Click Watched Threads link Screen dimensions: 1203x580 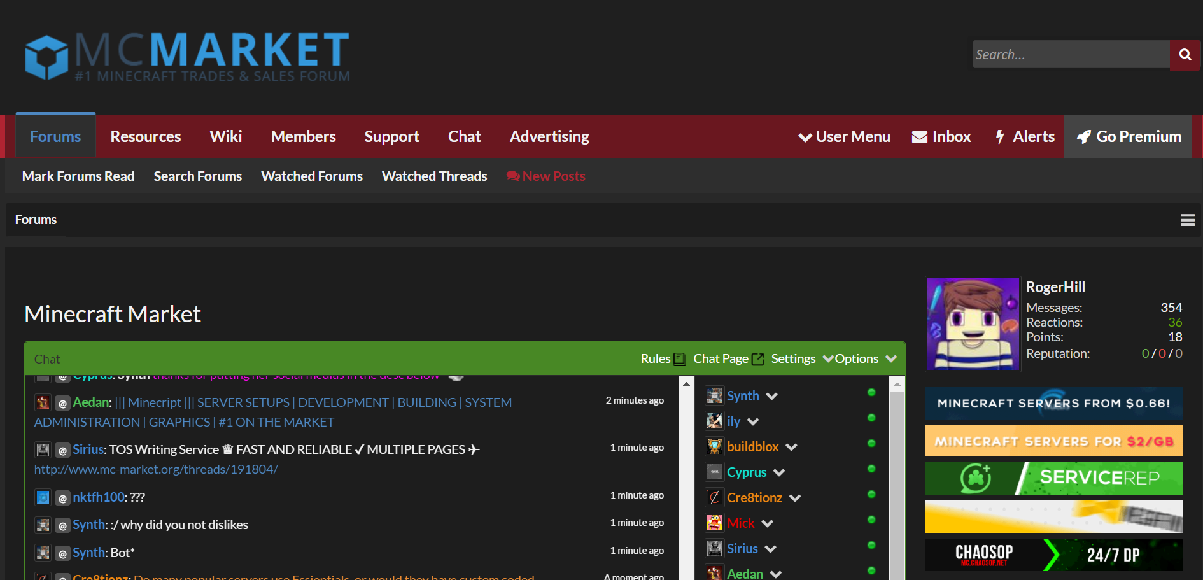pyautogui.click(x=435, y=176)
